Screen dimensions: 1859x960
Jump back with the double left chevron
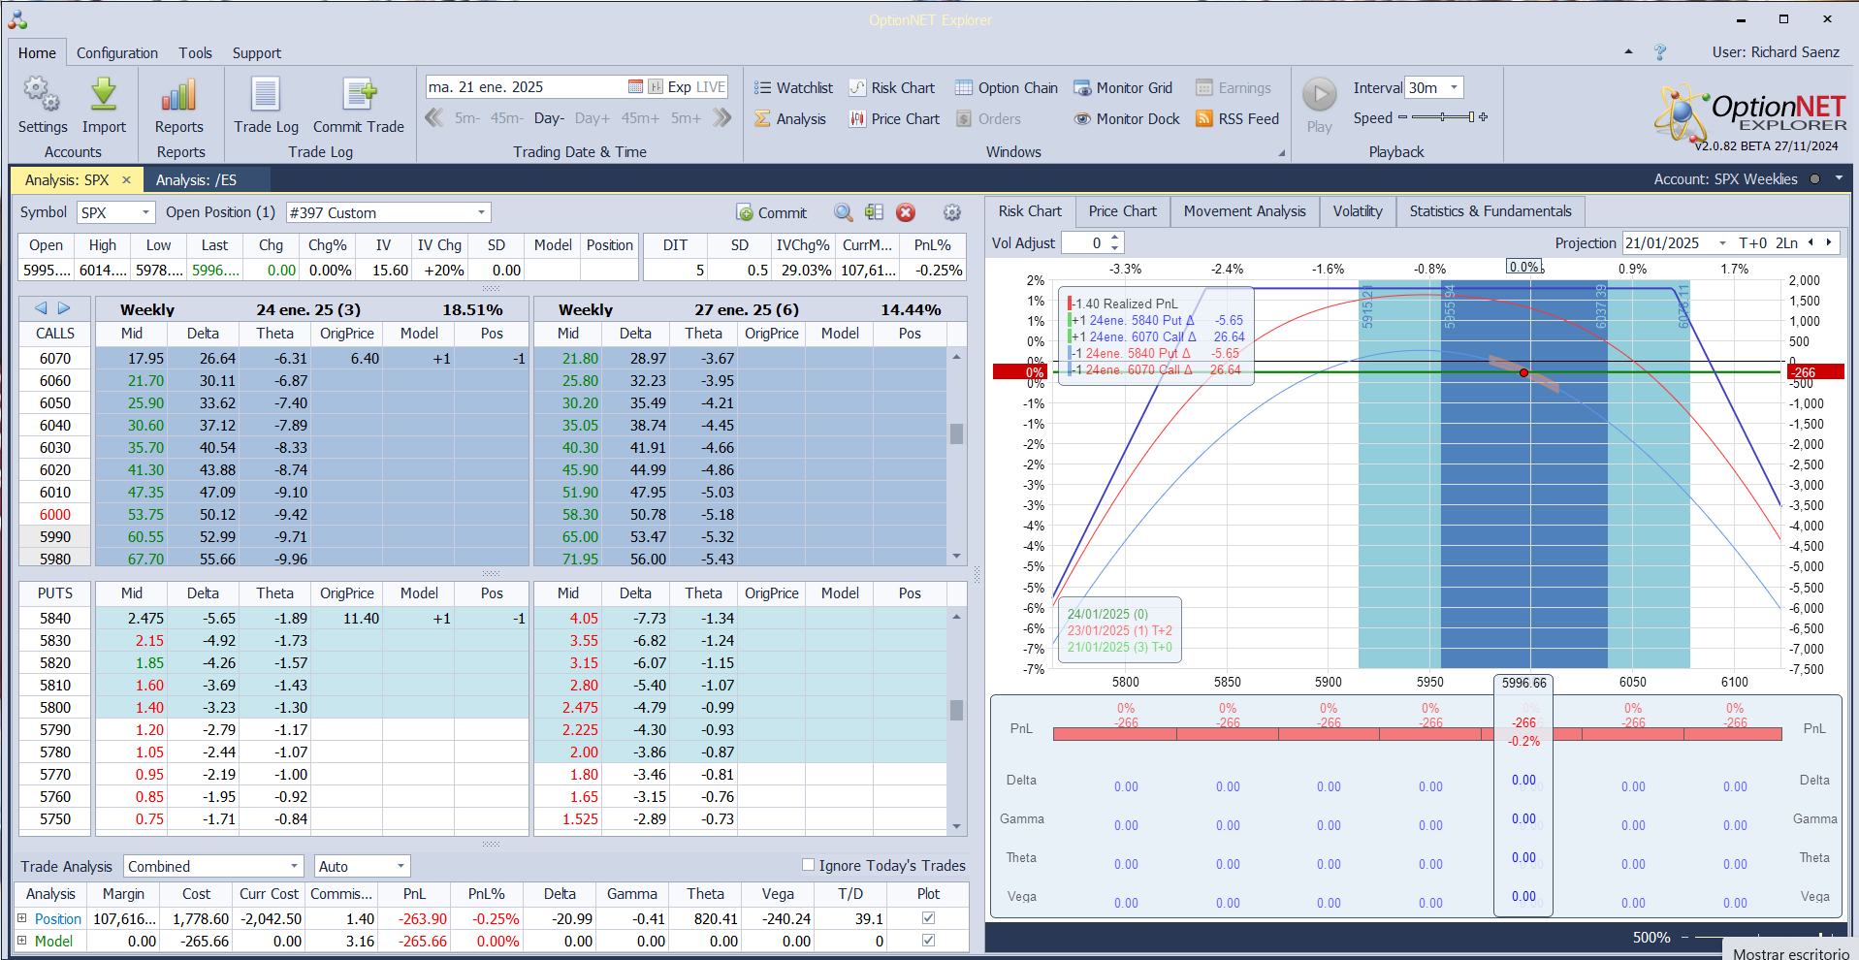434,118
